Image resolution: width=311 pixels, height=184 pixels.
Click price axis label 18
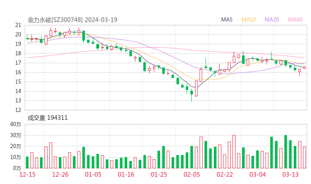coord(18,53)
